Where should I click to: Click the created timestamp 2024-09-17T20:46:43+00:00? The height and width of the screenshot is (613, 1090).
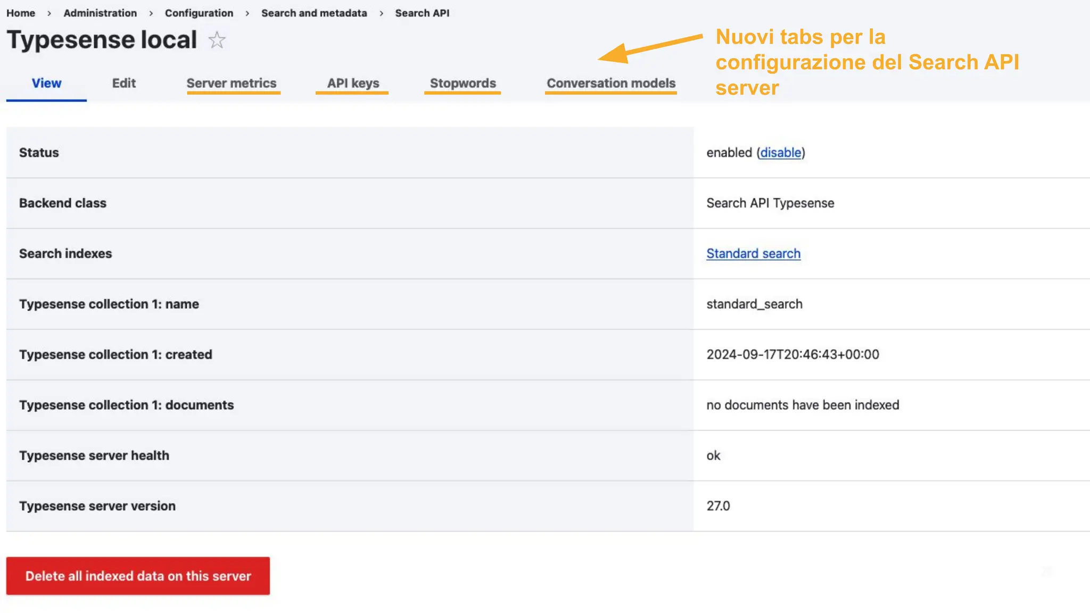click(792, 354)
